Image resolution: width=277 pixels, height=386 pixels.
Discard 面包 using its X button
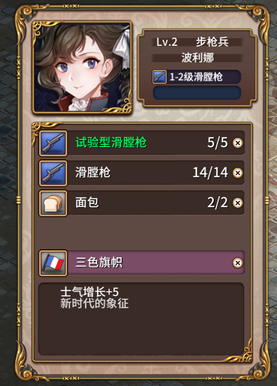(238, 203)
